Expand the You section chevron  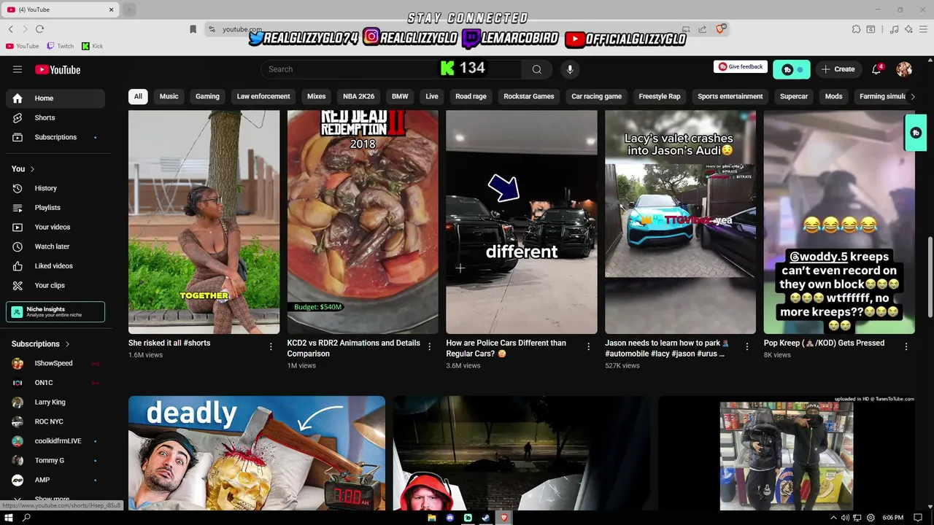(x=32, y=169)
